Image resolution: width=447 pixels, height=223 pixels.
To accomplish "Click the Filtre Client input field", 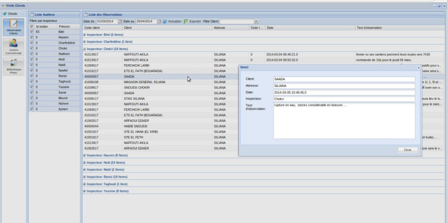I will click(236, 21).
